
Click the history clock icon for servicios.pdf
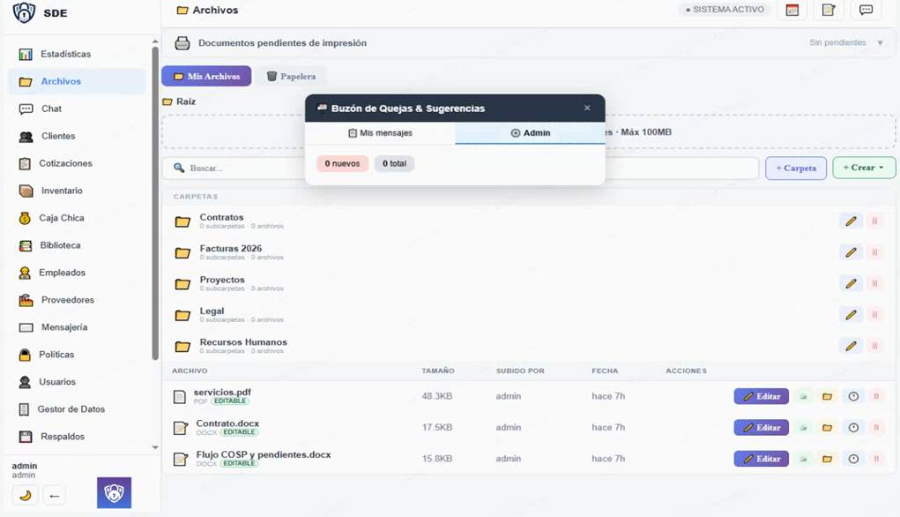pyautogui.click(x=852, y=397)
